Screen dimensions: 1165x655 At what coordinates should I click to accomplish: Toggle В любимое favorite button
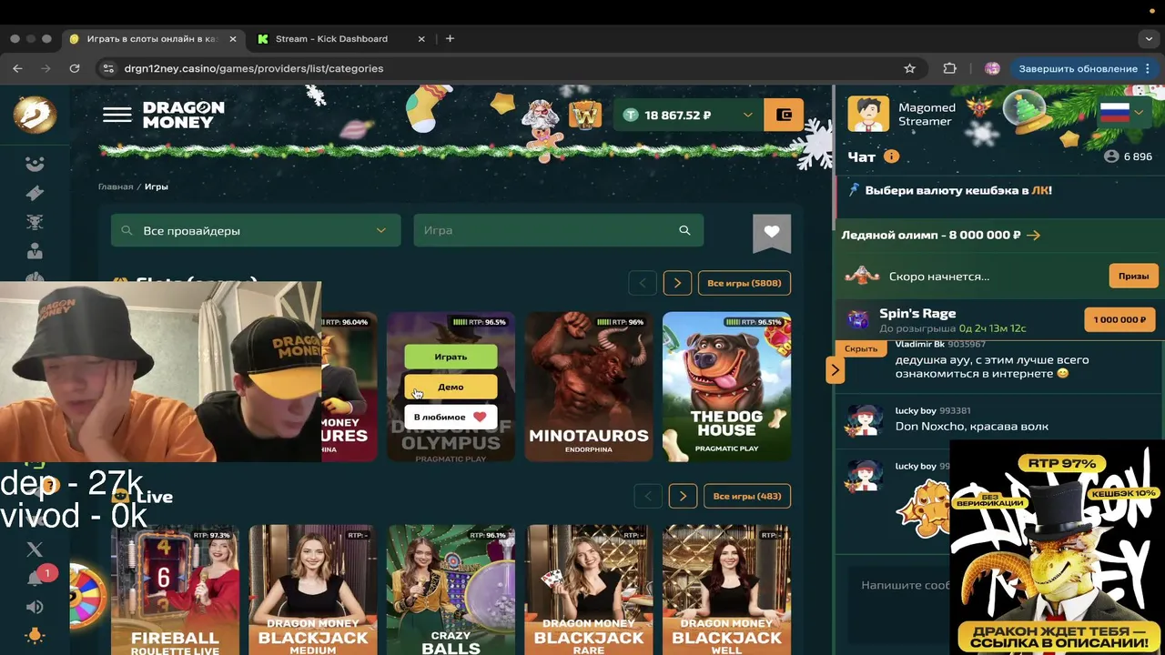451,417
